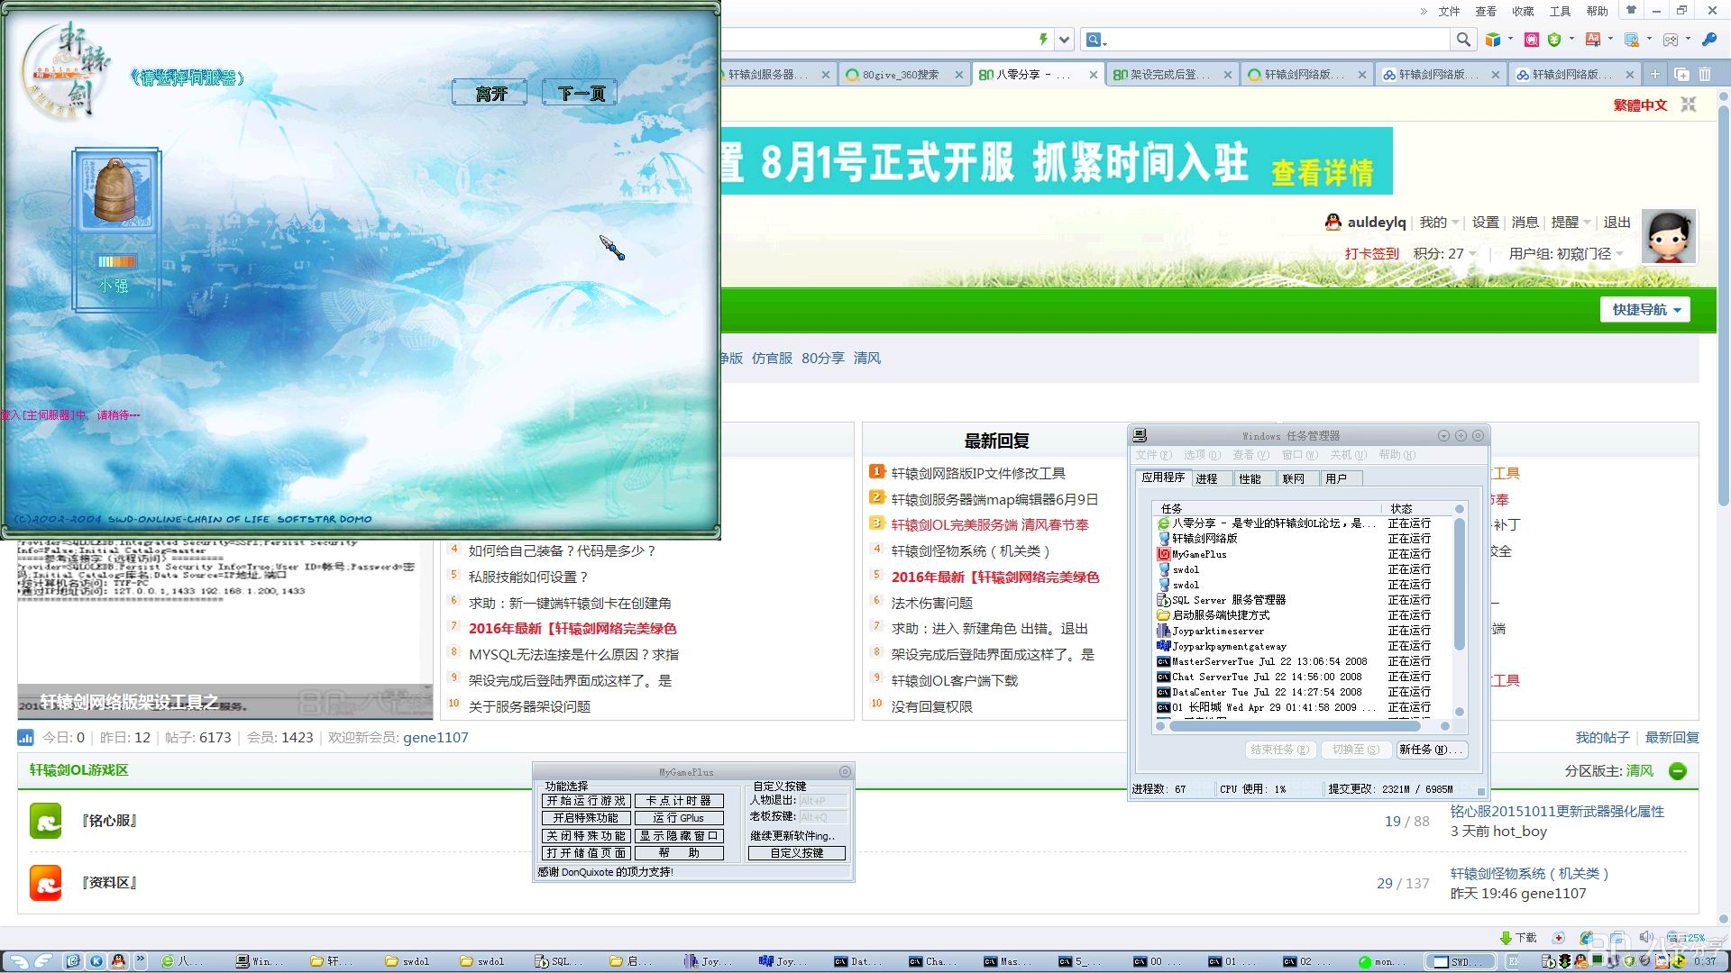The height and width of the screenshot is (973, 1731).
Task: Select MyGamePlus row in Task Manager list
Action: point(1302,554)
